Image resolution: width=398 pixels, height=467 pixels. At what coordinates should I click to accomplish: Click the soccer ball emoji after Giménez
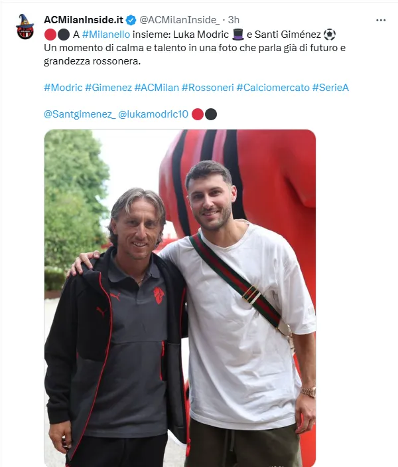pos(329,35)
